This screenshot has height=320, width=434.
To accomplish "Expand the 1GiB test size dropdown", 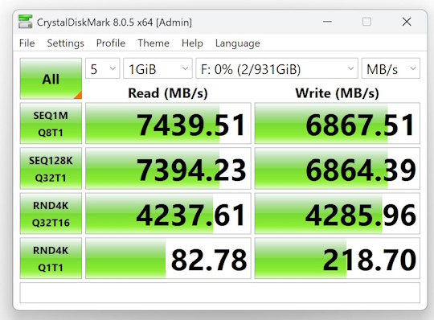I will [158, 68].
